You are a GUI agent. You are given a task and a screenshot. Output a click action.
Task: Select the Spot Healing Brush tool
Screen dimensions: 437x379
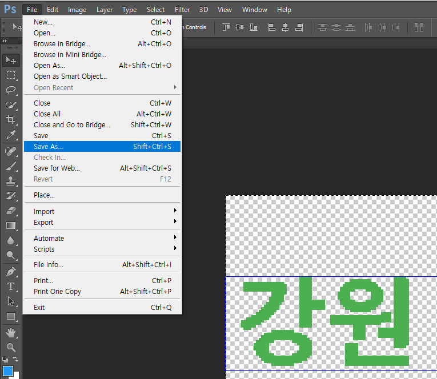pyautogui.click(x=11, y=151)
